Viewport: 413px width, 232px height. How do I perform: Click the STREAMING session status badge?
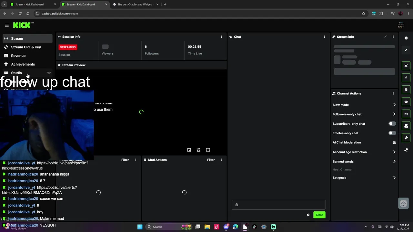coord(68,47)
